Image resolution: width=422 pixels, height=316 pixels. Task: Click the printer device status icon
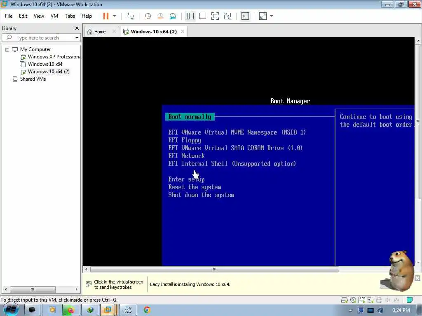[x=379, y=300]
